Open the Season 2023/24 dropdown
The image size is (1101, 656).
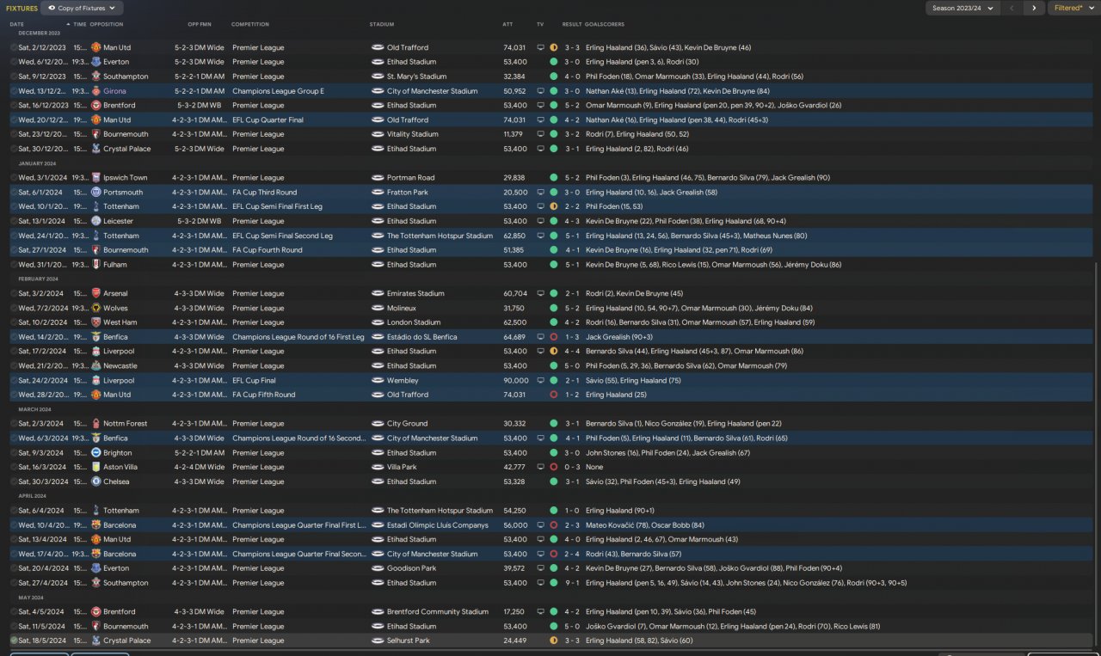(x=962, y=8)
